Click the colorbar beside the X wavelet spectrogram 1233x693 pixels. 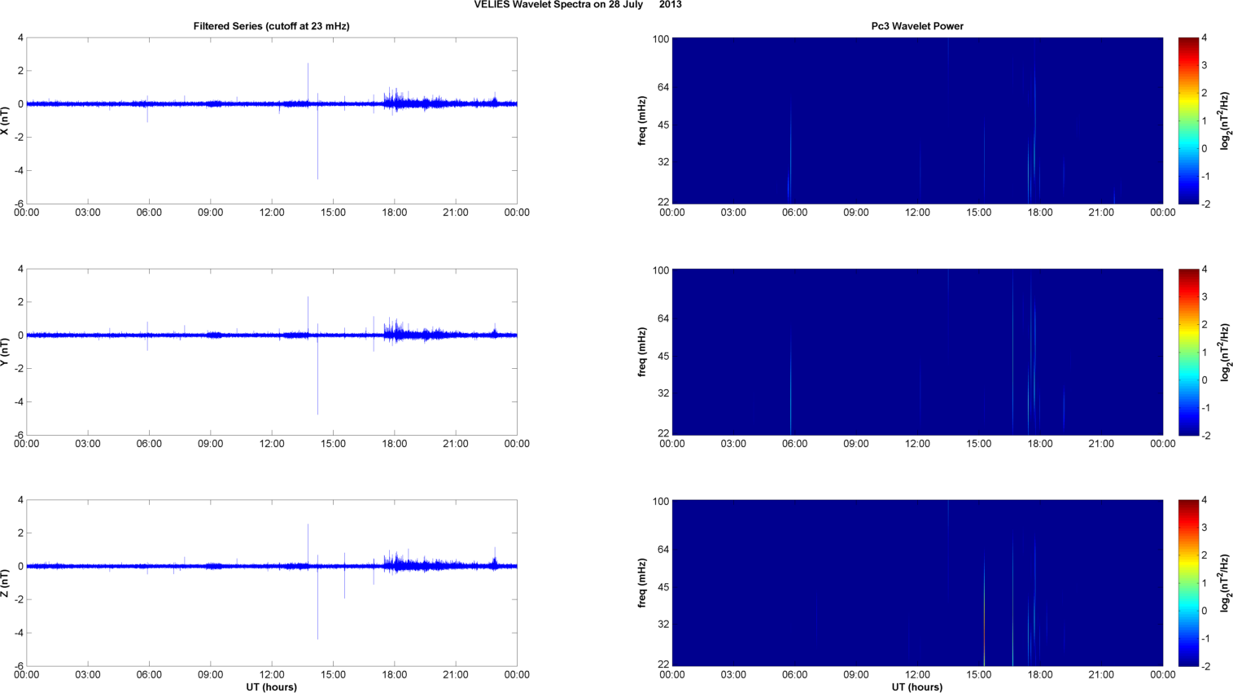1188,121
